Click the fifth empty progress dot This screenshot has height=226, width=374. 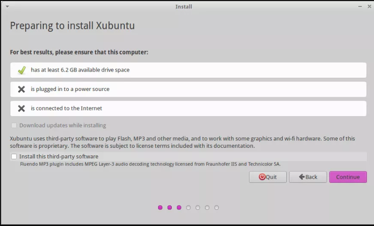[x=198, y=208]
